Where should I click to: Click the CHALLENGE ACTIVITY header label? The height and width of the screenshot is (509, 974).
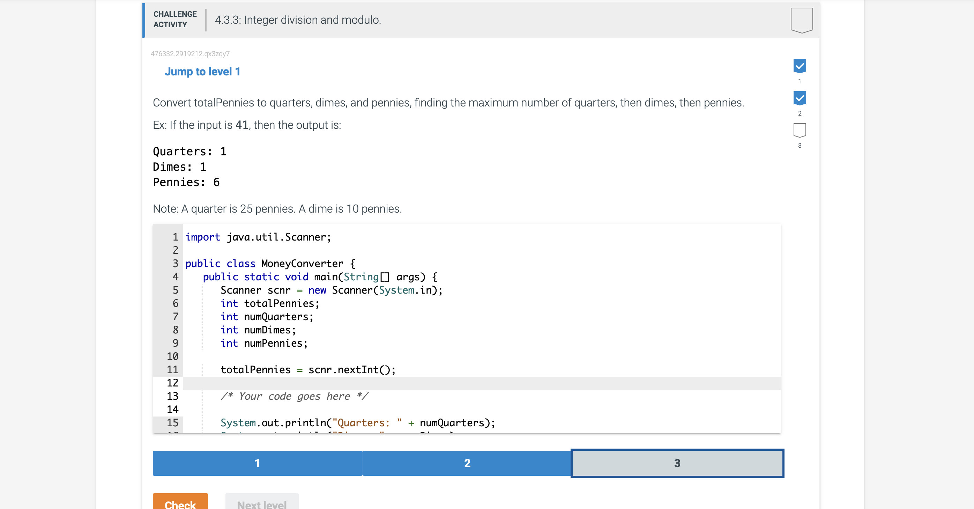point(175,19)
